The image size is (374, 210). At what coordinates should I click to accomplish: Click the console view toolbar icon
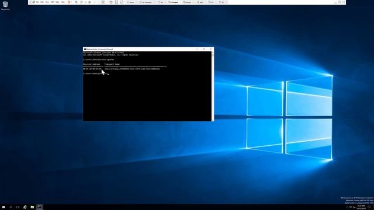click(x=116, y=2)
